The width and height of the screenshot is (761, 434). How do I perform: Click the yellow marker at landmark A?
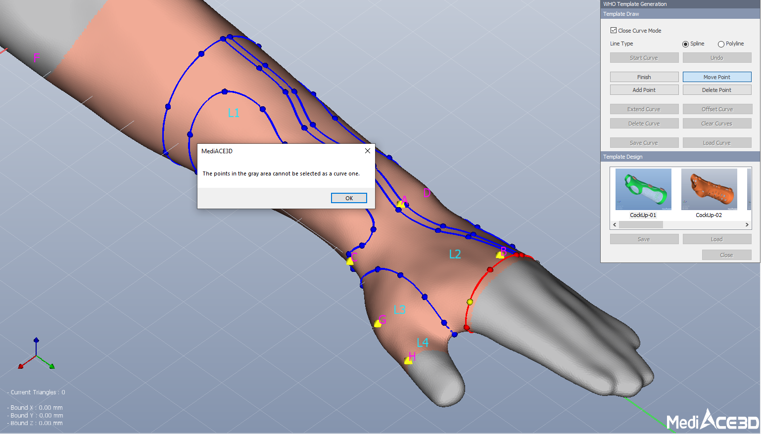[400, 203]
